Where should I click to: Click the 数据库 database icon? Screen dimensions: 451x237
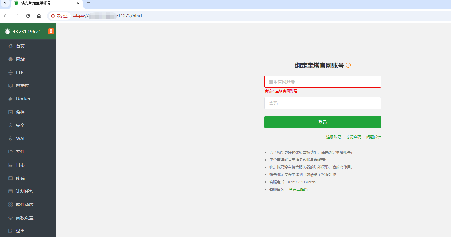pyautogui.click(x=10, y=86)
